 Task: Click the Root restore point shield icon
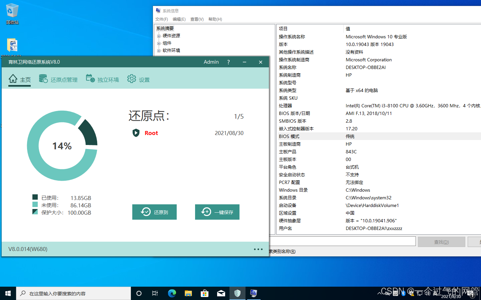pyautogui.click(x=136, y=133)
